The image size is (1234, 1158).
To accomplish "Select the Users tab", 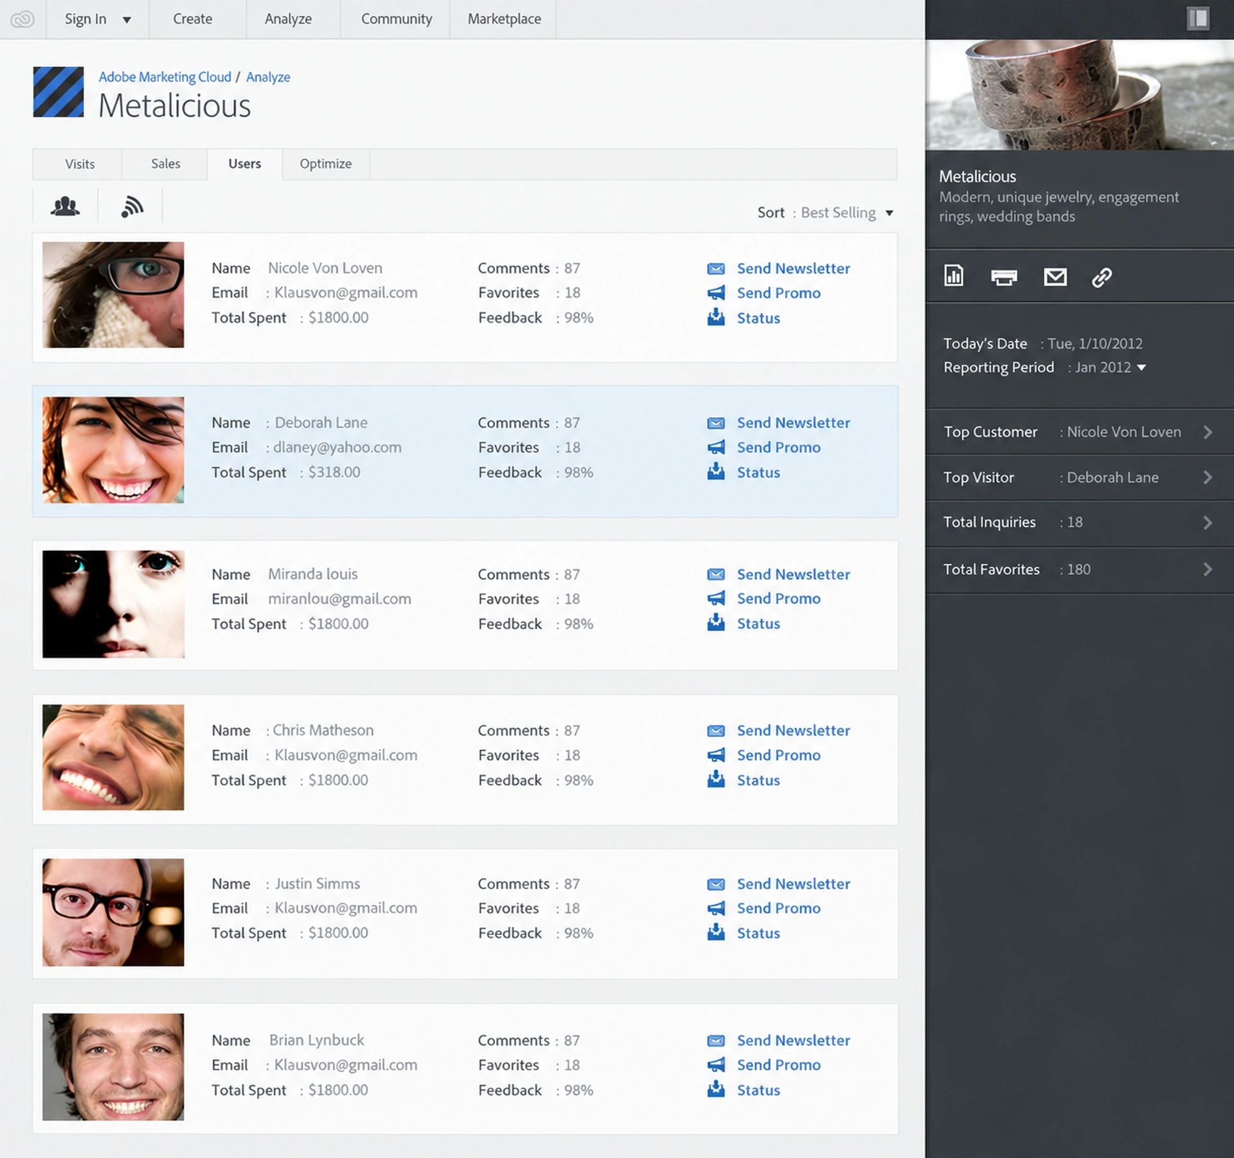I will 245,164.
